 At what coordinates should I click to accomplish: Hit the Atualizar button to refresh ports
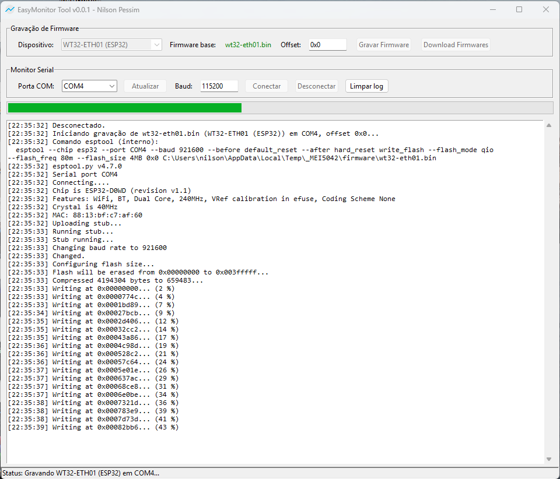(145, 86)
